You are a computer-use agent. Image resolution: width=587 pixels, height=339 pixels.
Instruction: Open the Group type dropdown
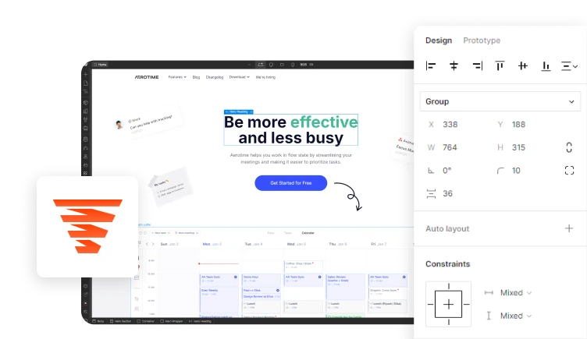500,101
